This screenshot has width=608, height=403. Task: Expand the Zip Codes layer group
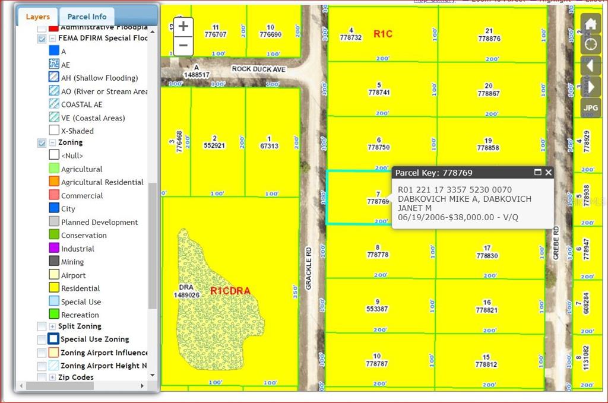point(52,377)
